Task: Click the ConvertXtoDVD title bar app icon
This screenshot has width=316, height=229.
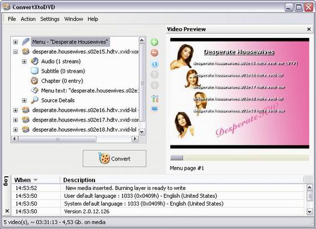Action: point(7,7)
